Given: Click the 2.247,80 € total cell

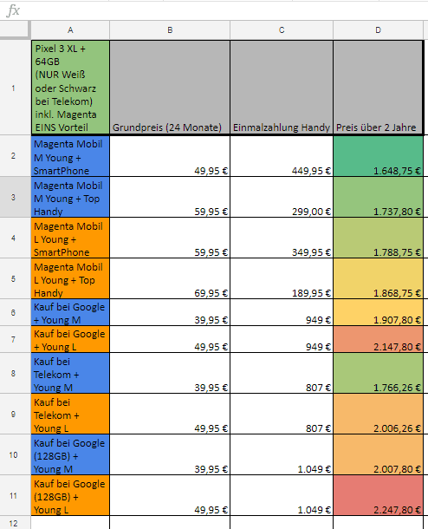Looking at the screenshot, I should point(378,495).
